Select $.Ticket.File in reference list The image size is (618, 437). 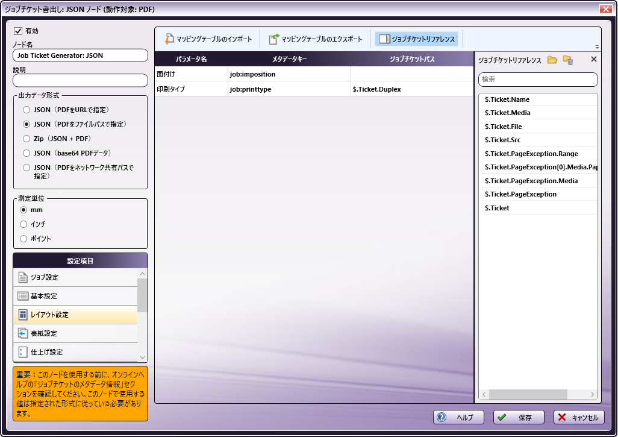tap(539, 127)
